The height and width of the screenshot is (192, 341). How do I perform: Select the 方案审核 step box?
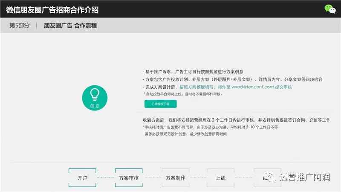pos(129,177)
